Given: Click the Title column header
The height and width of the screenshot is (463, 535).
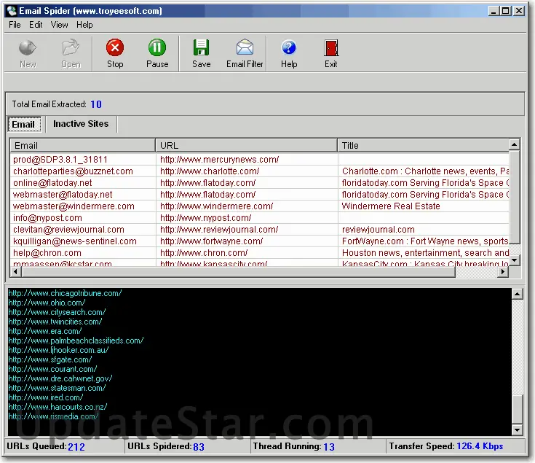Looking at the screenshot, I should [x=422, y=145].
